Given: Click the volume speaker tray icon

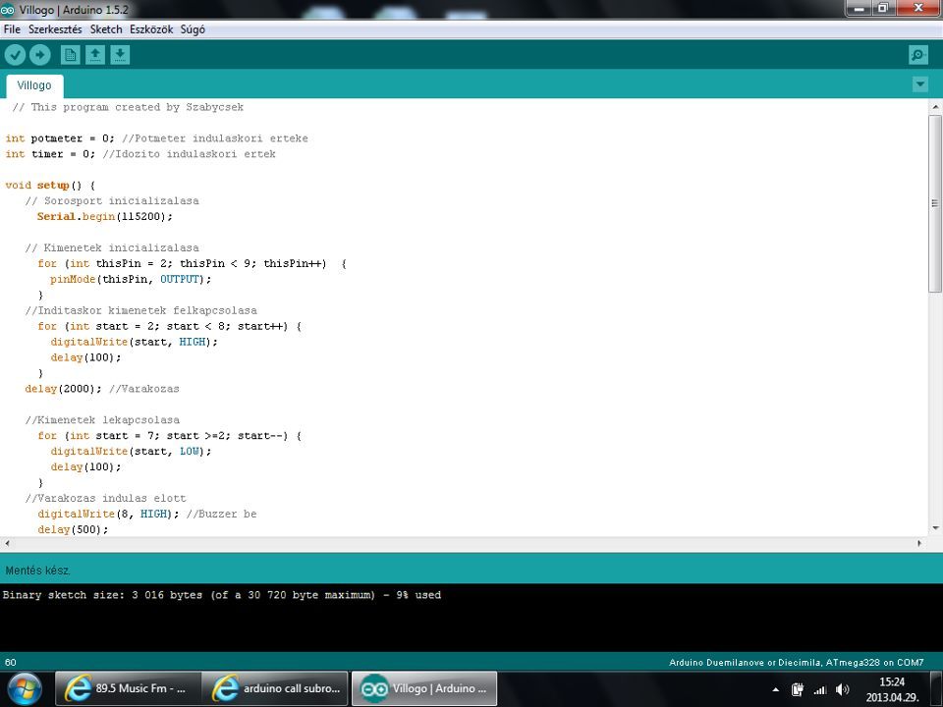Looking at the screenshot, I should point(842,689).
